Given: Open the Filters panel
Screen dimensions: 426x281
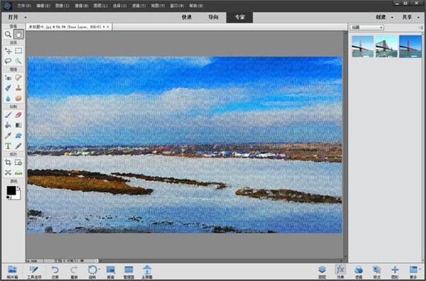Looking at the screenshot, I should pos(359,272).
